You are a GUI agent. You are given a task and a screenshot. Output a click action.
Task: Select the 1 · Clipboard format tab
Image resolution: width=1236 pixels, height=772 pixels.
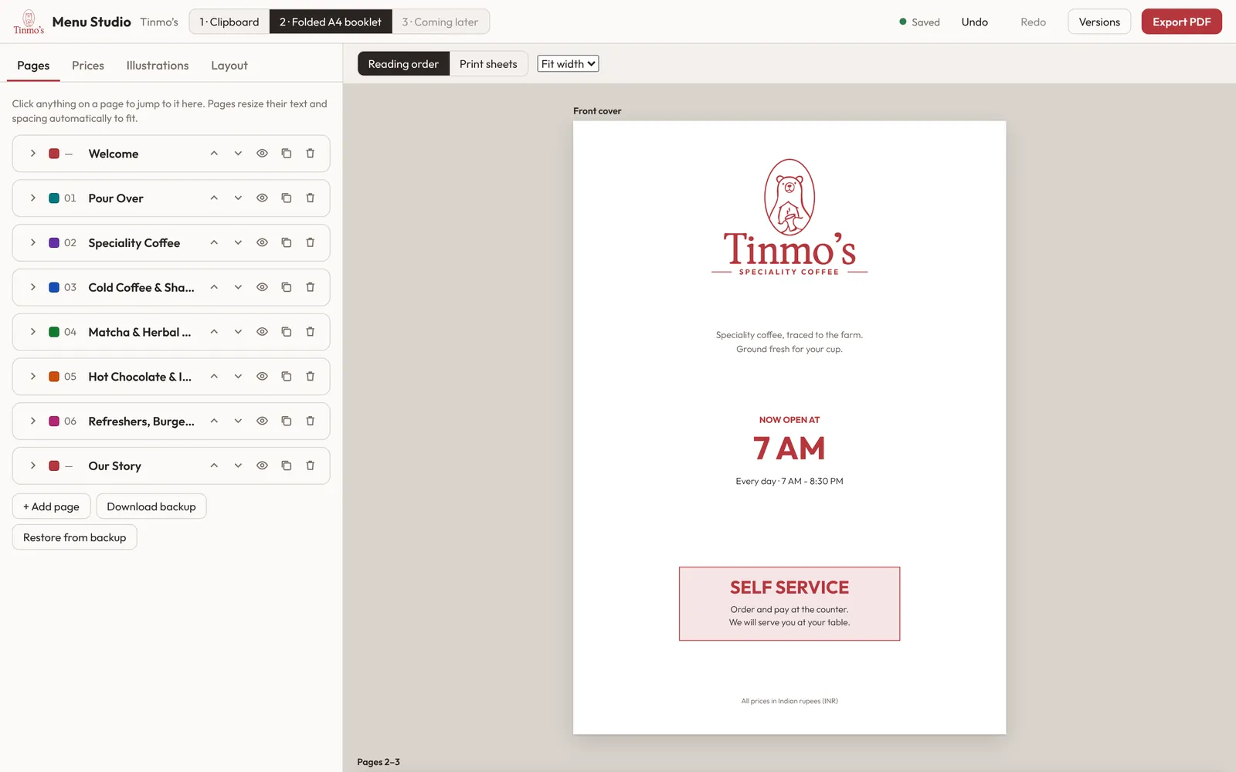pyautogui.click(x=229, y=22)
